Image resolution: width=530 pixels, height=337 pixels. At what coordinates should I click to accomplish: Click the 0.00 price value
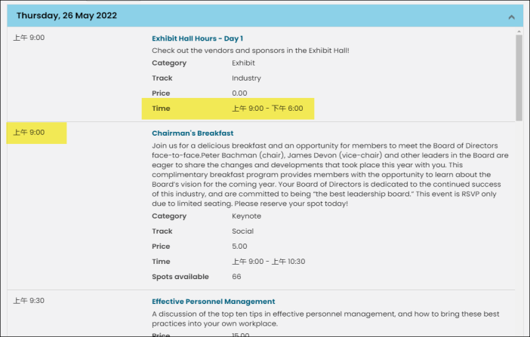(239, 93)
